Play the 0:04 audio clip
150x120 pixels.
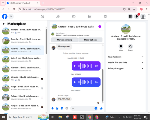tap(75, 82)
